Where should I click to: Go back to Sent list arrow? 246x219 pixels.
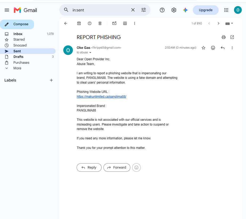click(66, 23)
